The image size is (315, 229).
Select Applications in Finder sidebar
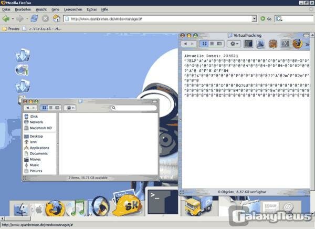click(37, 148)
